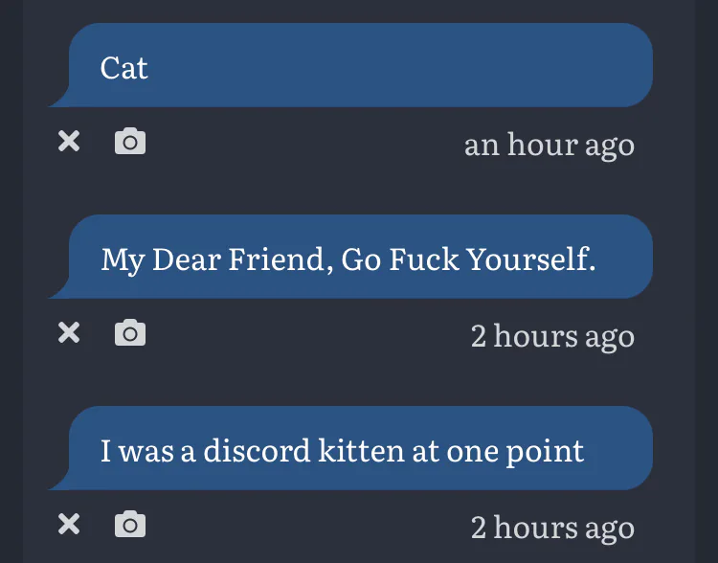Delete the "discord kitten" message using X icon
Viewport: 718px width, 563px height.
[x=69, y=525]
